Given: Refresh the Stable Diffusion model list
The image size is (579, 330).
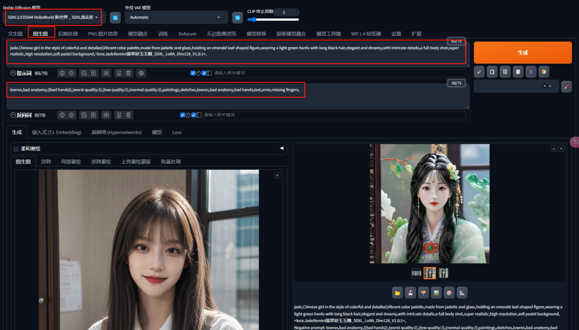Looking at the screenshot, I should pos(115,18).
